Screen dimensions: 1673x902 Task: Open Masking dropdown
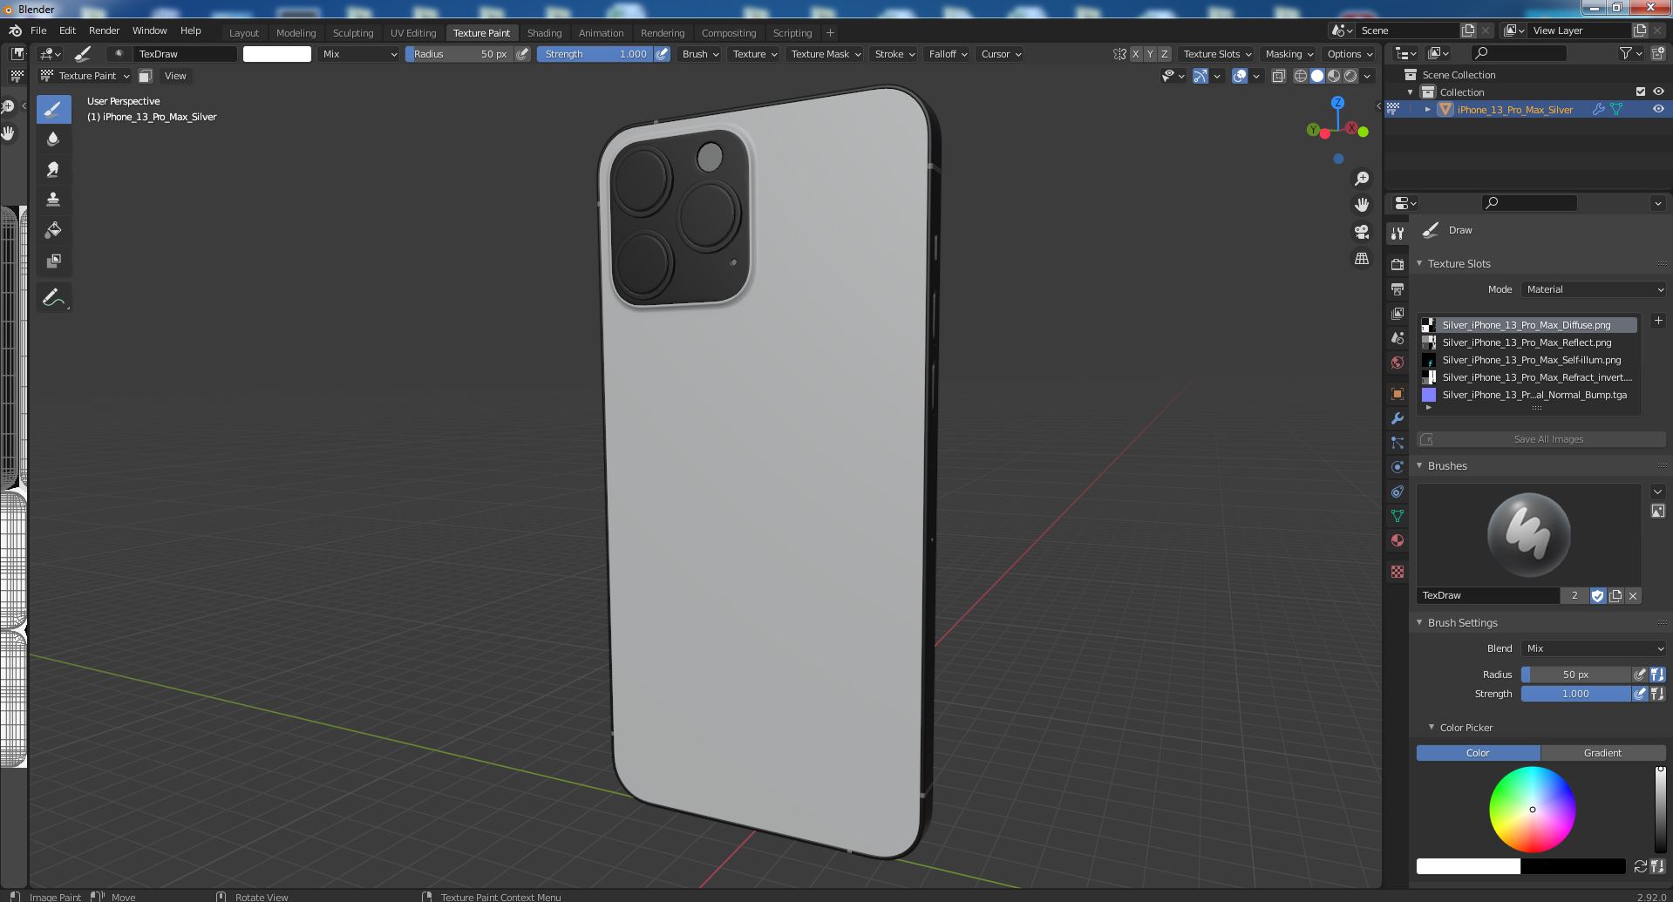point(1289,54)
